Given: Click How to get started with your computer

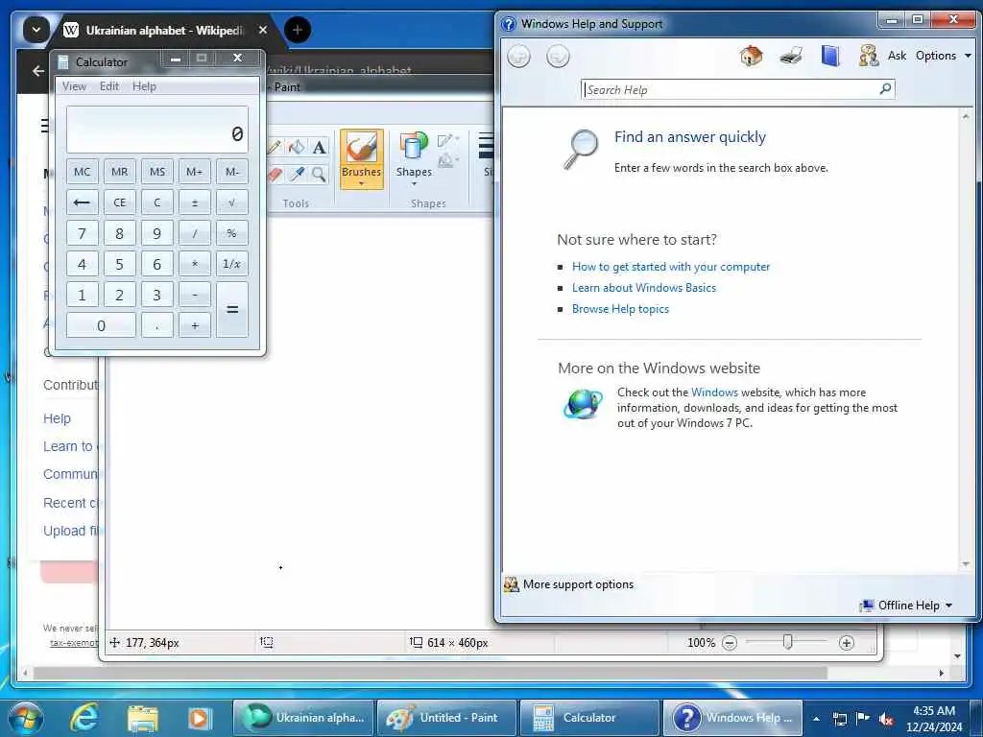Looking at the screenshot, I should [671, 267].
